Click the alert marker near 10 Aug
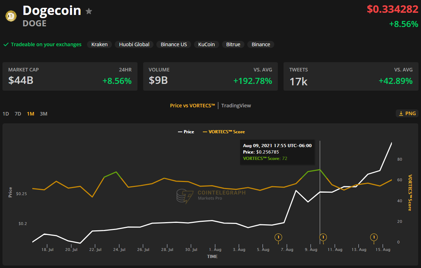Viewport: 421px width, 268px height. click(x=323, y=237)
